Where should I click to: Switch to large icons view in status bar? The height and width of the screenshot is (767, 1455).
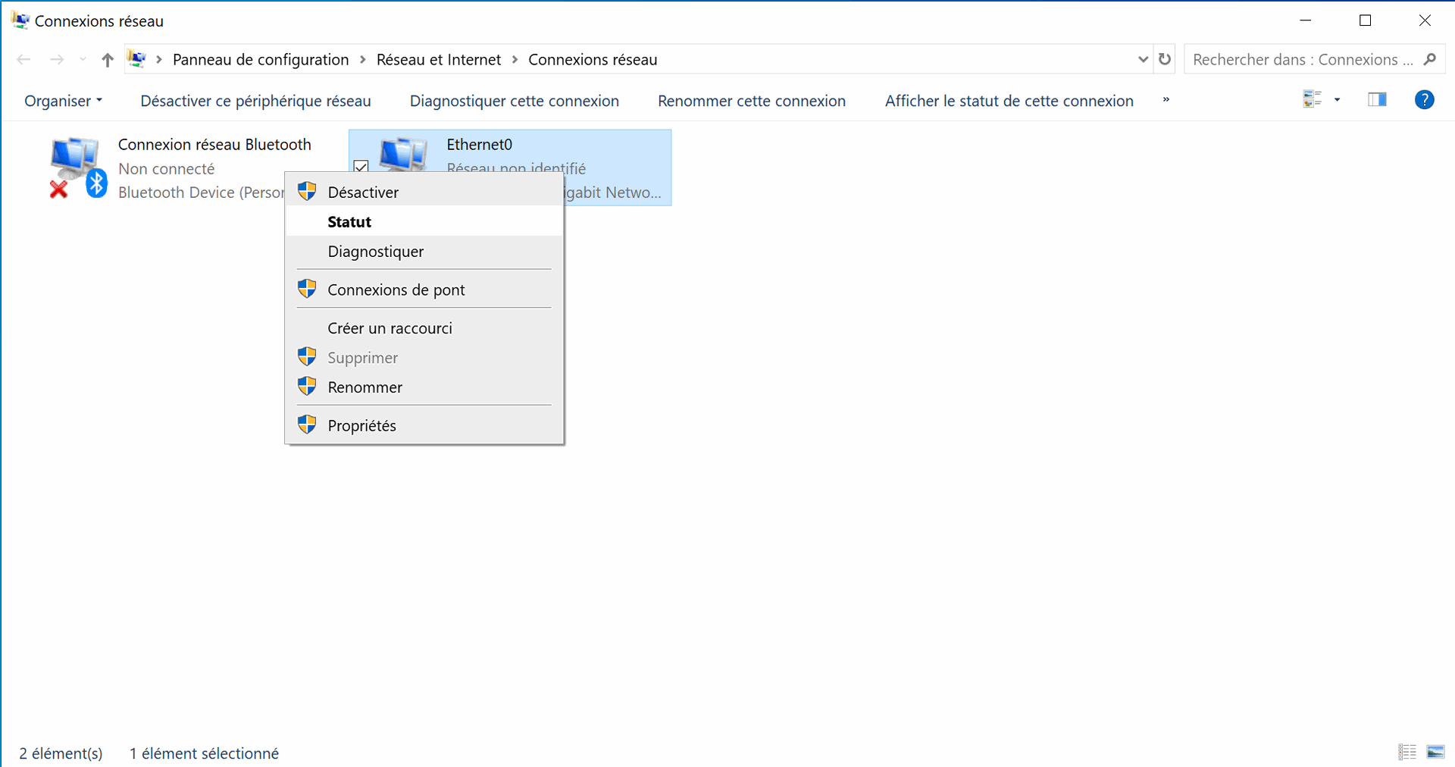point(1435,752)
